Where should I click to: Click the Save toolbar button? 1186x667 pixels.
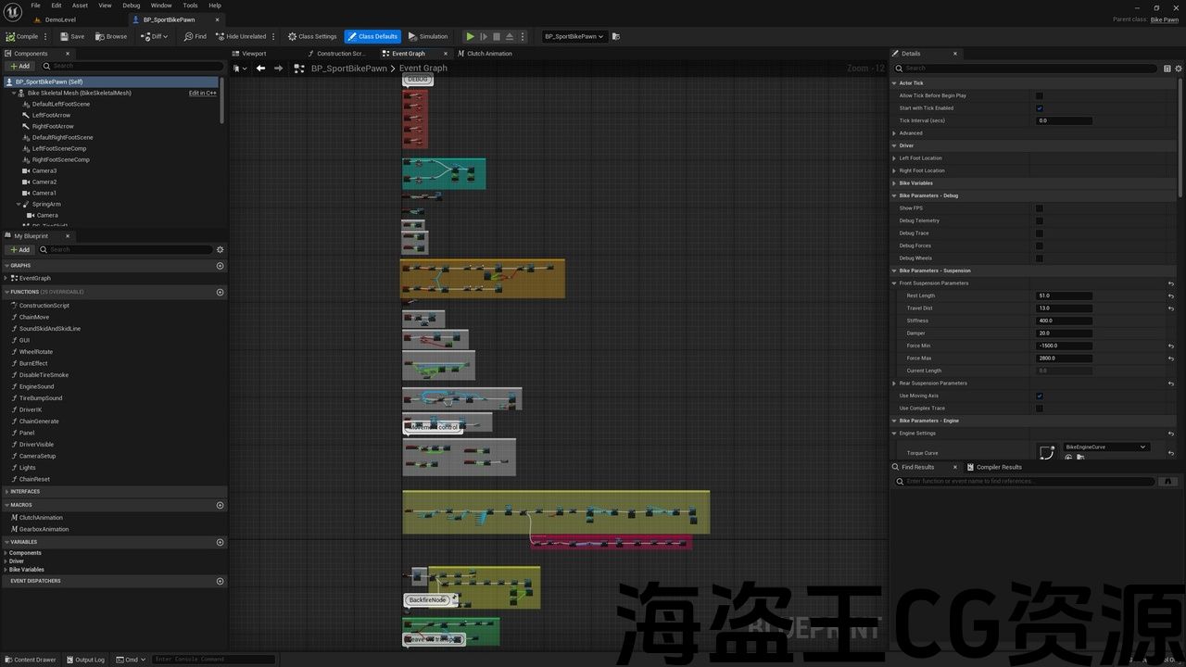pyautogui.click(x=72, y=37)
